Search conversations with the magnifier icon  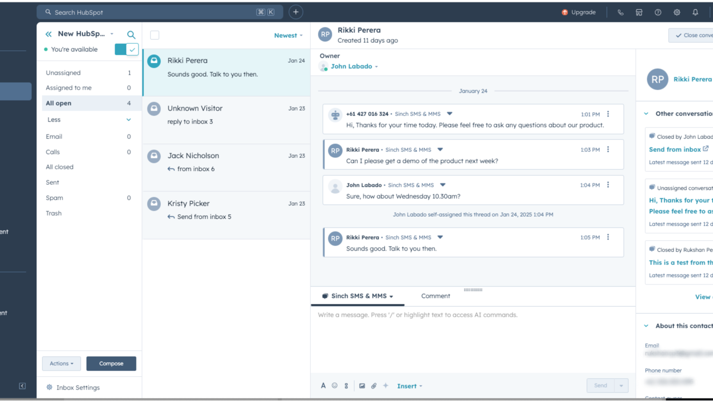tap(131, 34)
